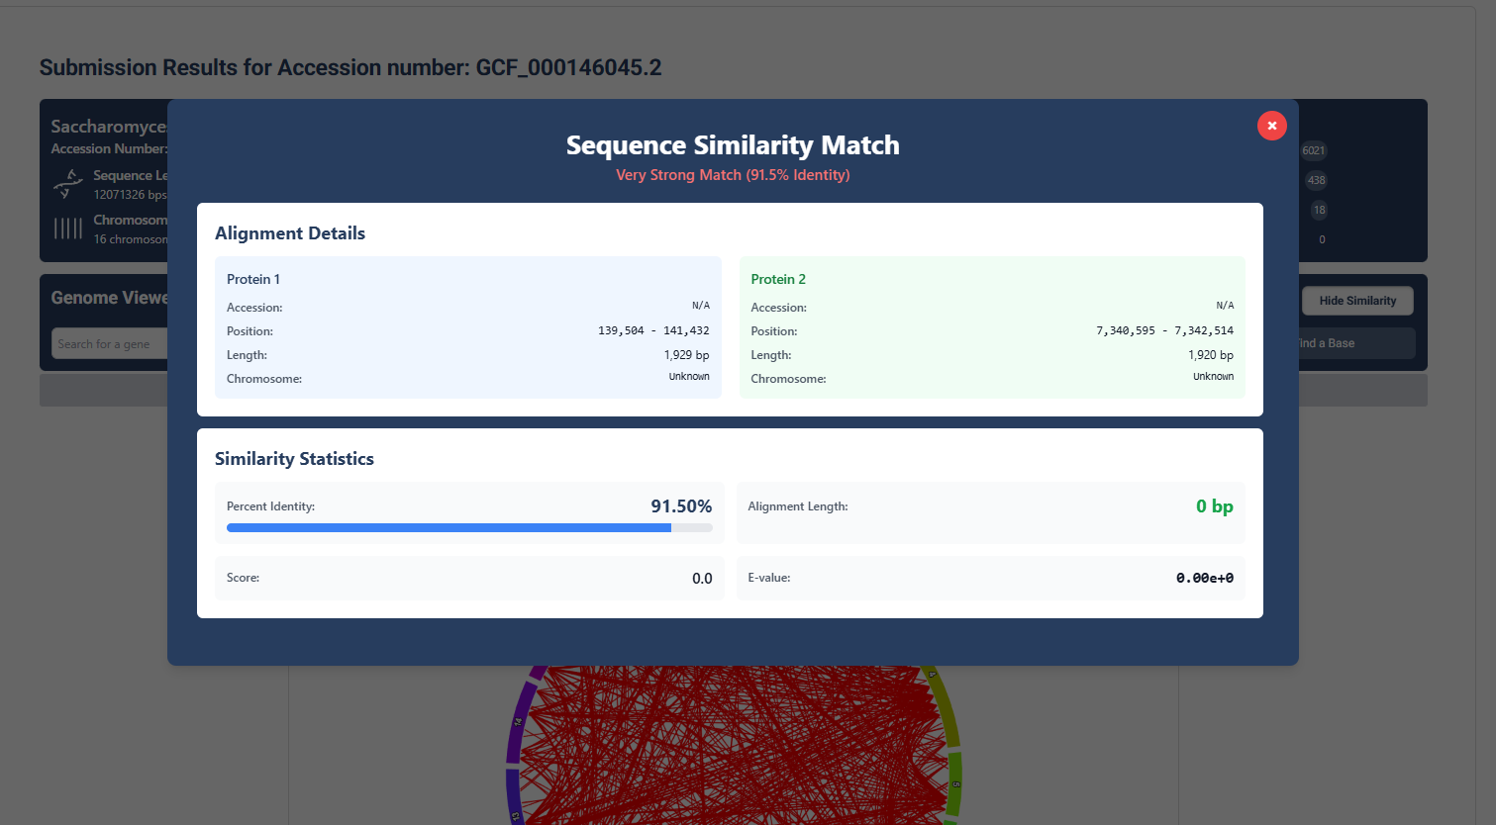Click the 438 count badge
The height and width of the screenshot is (825, 1496).
click(x=1317, y=180)
